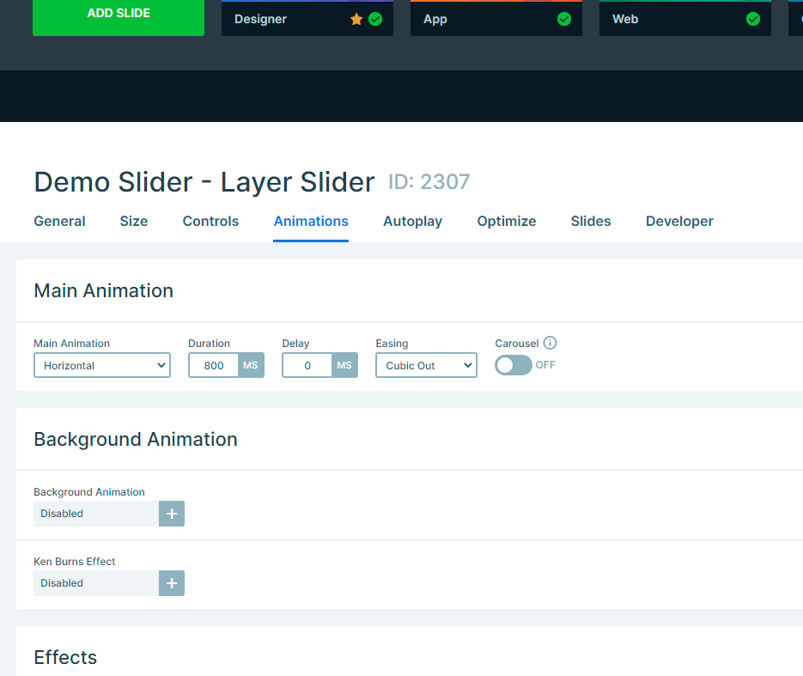Select the App panel at the top

(x=496, y=18)
